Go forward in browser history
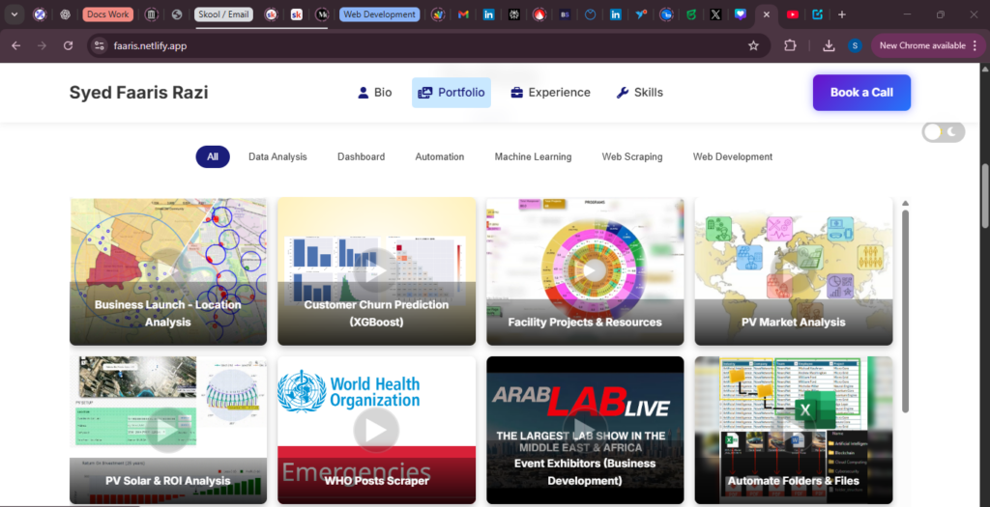Viewport: 990px width, 507px height. (43, 45)
